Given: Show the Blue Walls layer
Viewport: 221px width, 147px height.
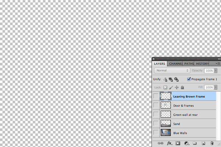Looking at the screenshot, I should point(156,133).
